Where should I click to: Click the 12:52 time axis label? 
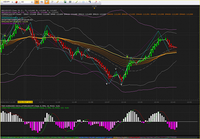189,102
